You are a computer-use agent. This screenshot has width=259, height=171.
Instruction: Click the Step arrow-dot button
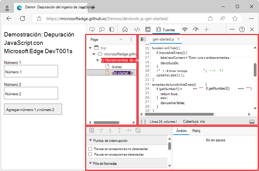click(x=129, y=130)
